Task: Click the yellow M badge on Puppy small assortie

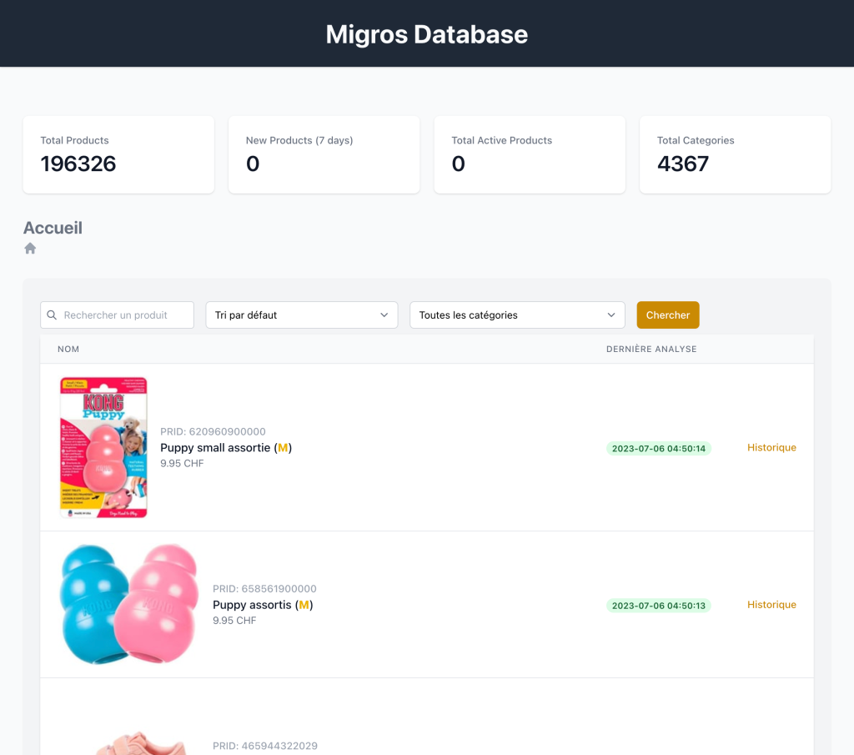Action: pyautogui.click(x=283, y=448)
